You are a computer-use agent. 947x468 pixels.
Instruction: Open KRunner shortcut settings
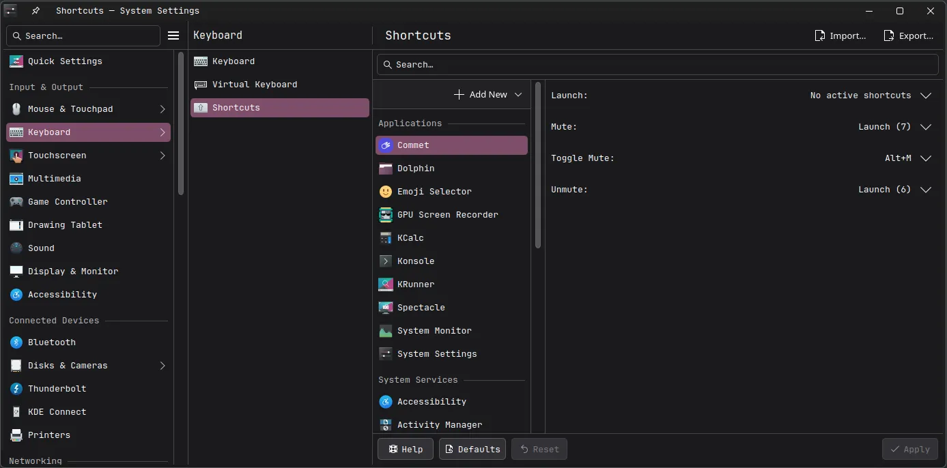[x=416, y=284]
